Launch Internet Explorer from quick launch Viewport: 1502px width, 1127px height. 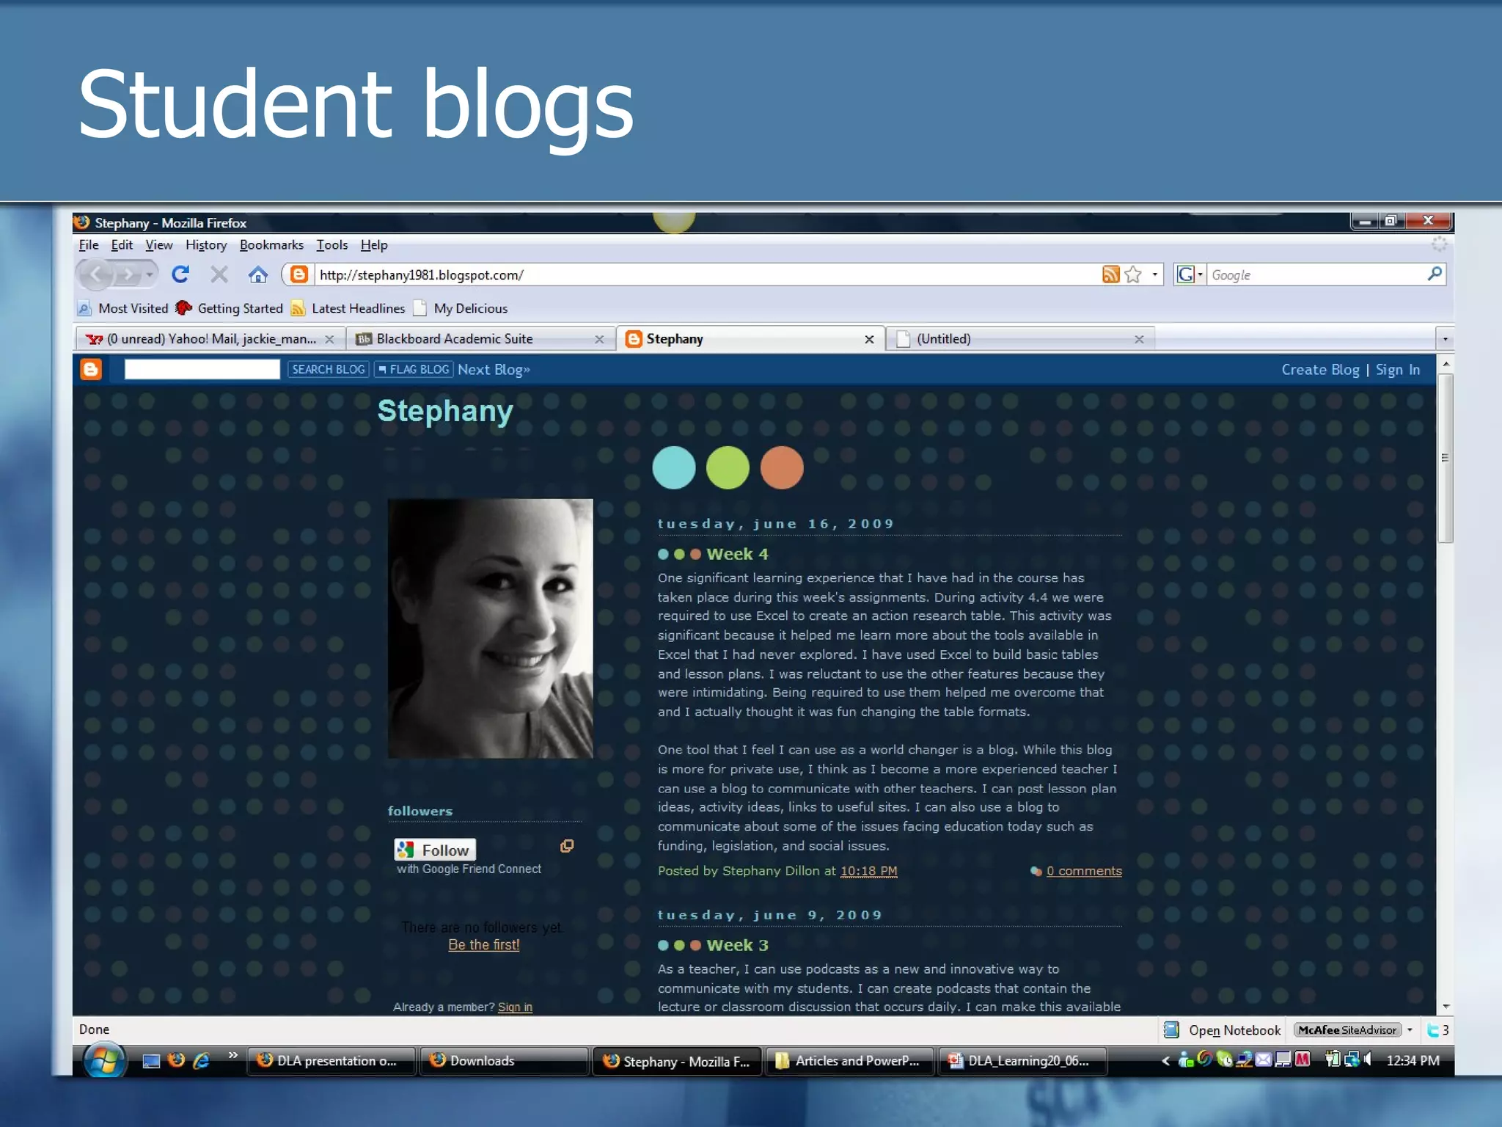tap(201, 1060)
